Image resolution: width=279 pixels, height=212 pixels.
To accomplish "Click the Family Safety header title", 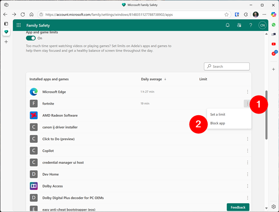I will (38, 25).
